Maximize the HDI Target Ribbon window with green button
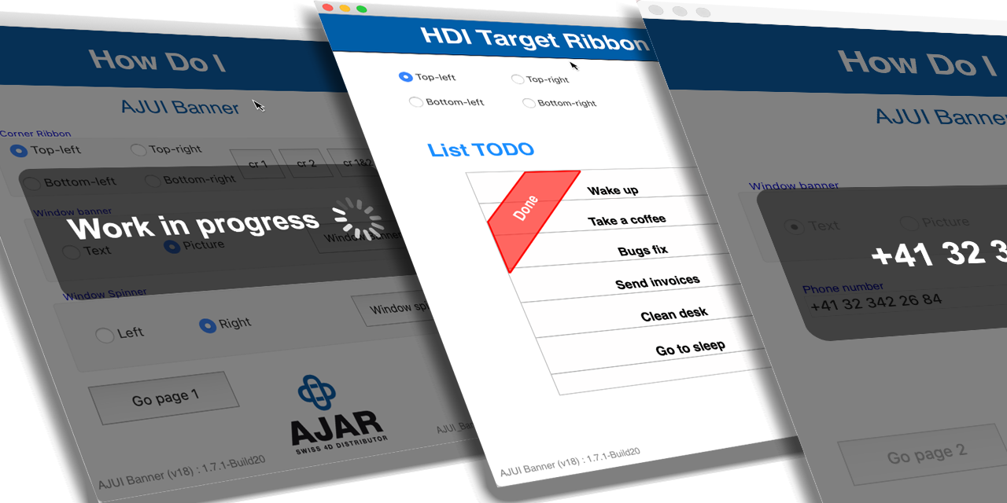The width and height of the screenshot is (1007, 503). pyautogui.click(x=362, y=9)
